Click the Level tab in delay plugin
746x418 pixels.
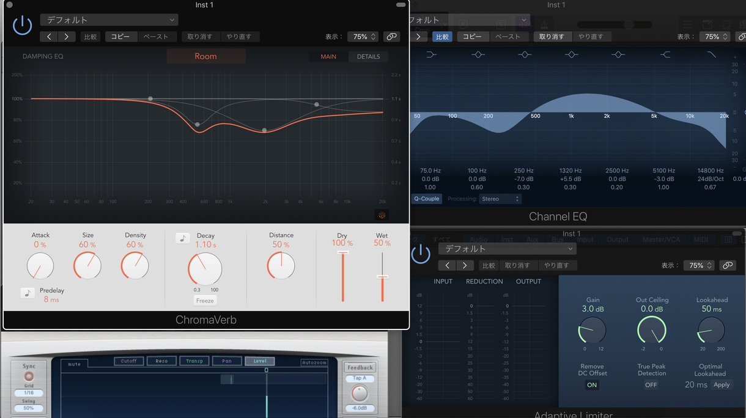coord(260,361)
